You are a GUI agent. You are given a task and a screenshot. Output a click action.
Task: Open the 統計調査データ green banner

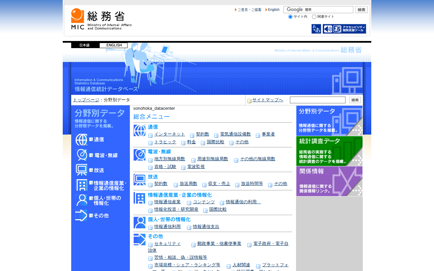[329, 151]
